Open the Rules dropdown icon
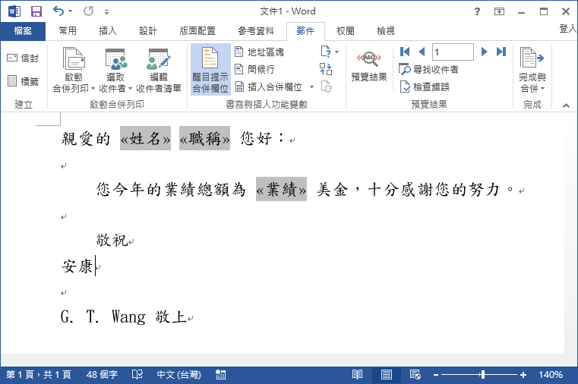This screenshot has width=578, height=384. click(330, 52)
